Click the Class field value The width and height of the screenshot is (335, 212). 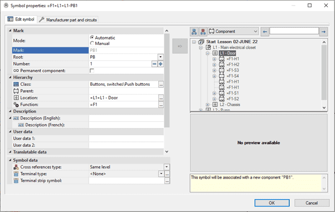coord(124,84)
